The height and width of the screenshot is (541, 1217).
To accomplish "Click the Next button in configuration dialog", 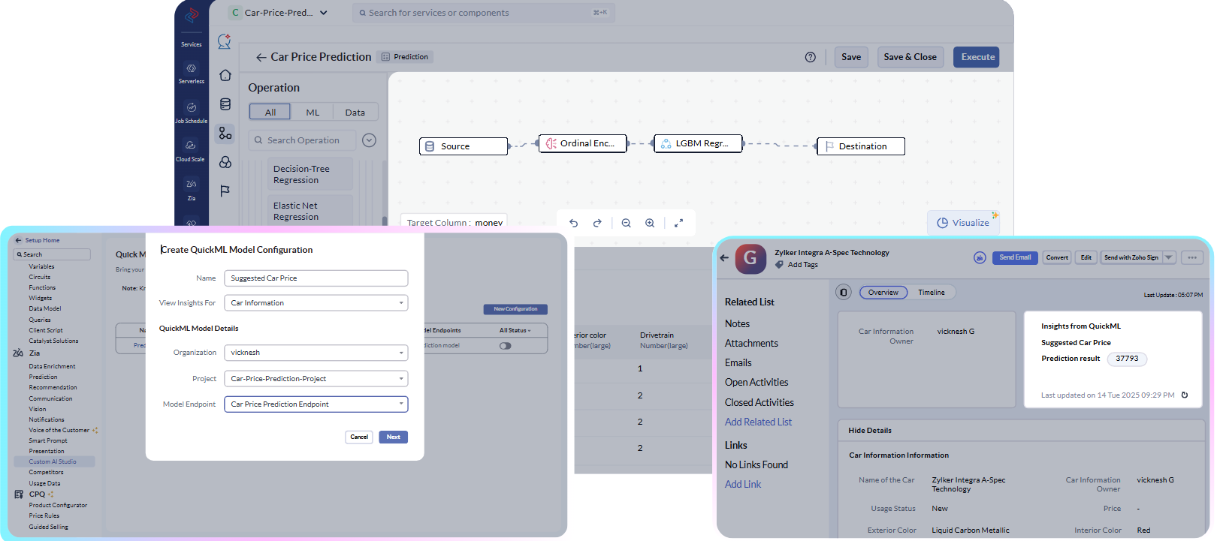I will pos(394,437).
